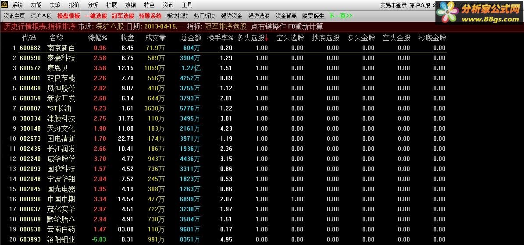Go to 下一页>> in the toolbar
The image size is (524, 245).
coord(341,16)
